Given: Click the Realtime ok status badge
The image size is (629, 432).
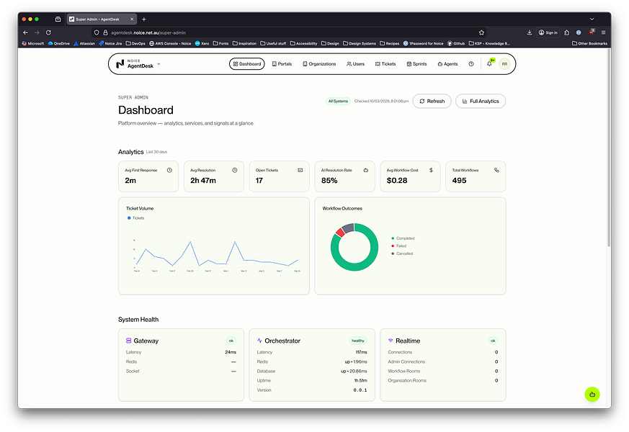Looking at the screenshot, I should click(493, 341).
